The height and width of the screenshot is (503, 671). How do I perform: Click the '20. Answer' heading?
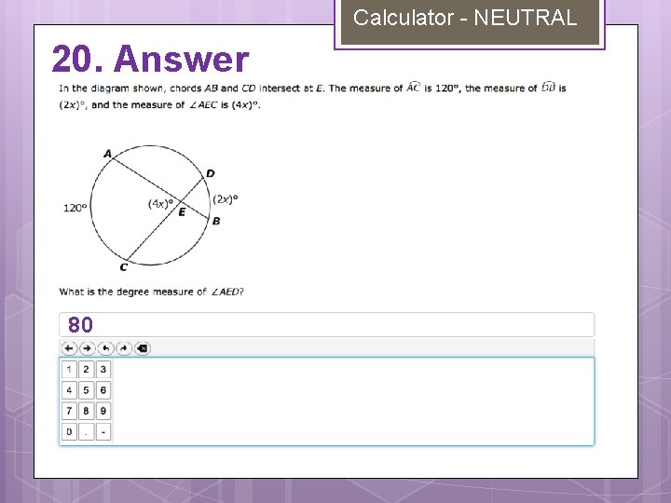[x=150, y=59]
